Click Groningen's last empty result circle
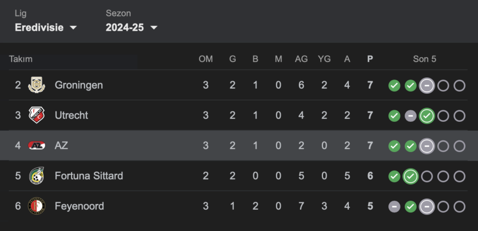 pyautogui.click(x=459, y=86)
